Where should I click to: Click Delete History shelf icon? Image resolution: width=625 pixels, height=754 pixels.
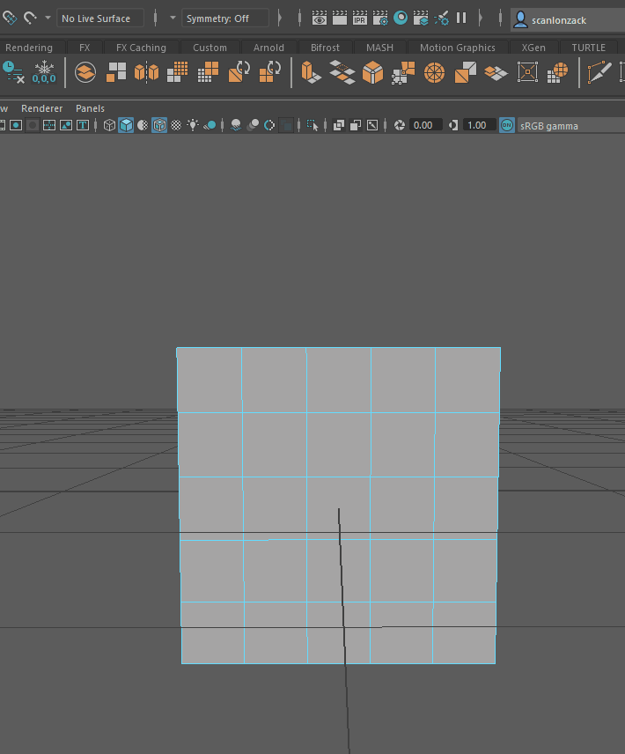point(13,72)
